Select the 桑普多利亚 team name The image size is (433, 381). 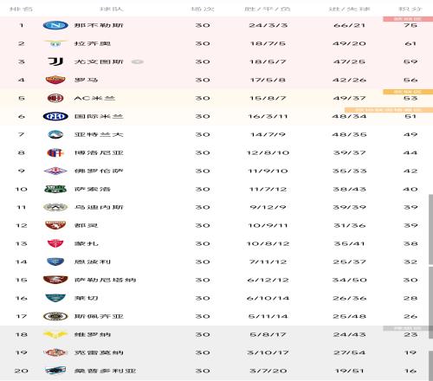[105, 371]
